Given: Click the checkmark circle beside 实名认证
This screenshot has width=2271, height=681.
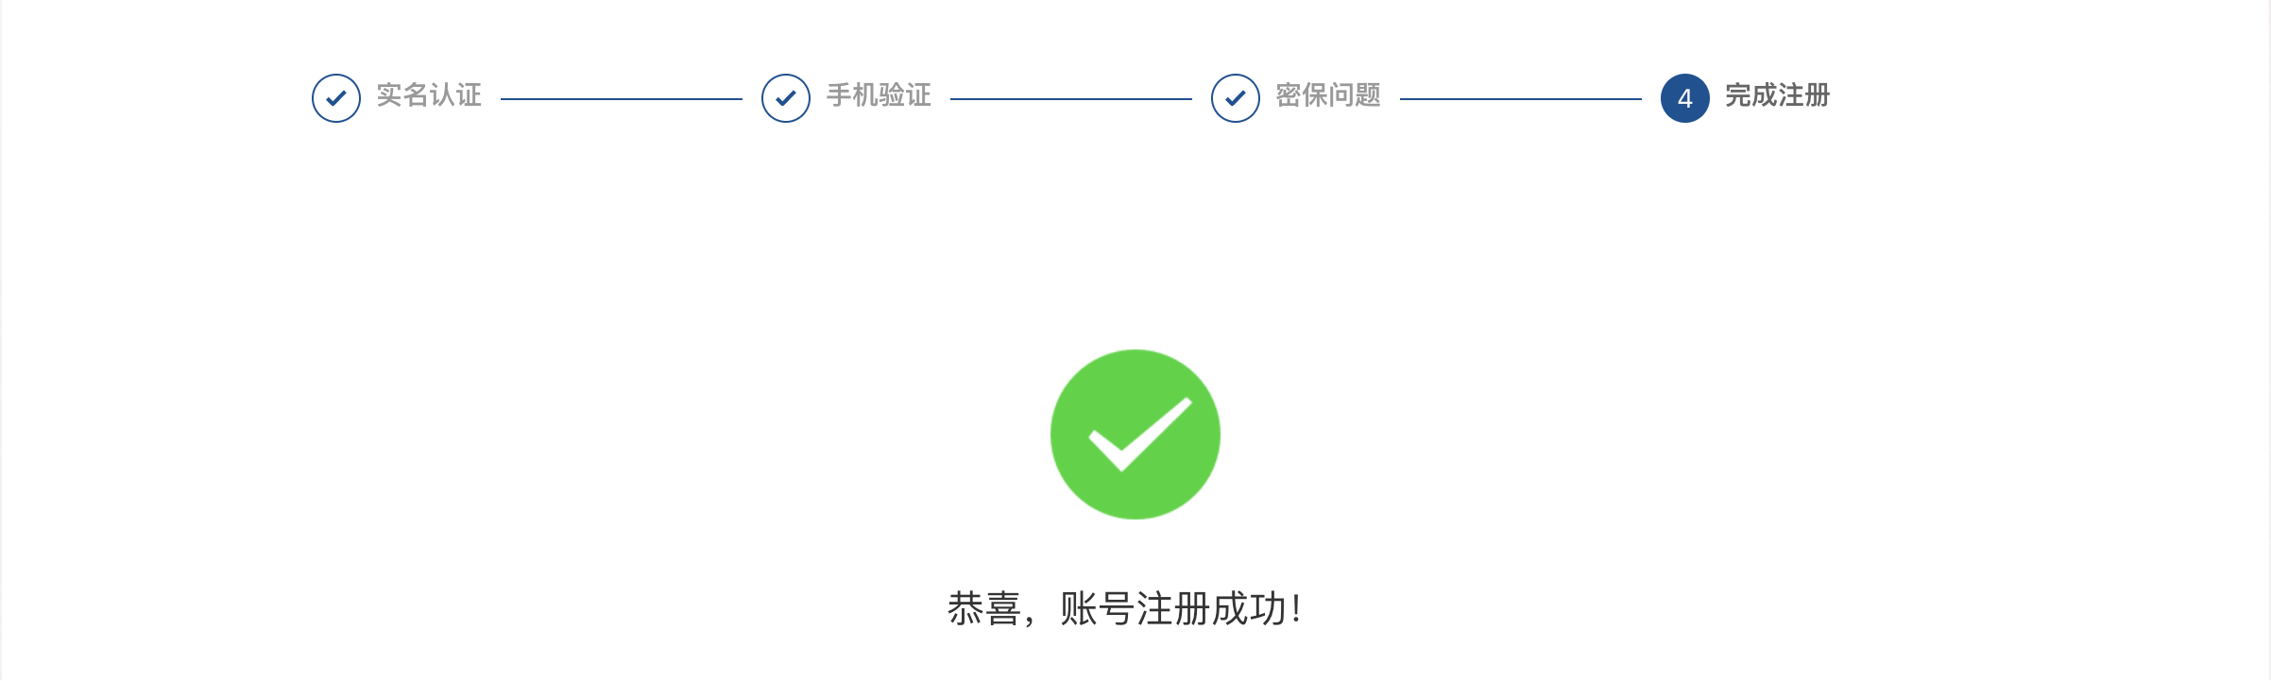Looking at the screenshot, I should tap(336, 98).
